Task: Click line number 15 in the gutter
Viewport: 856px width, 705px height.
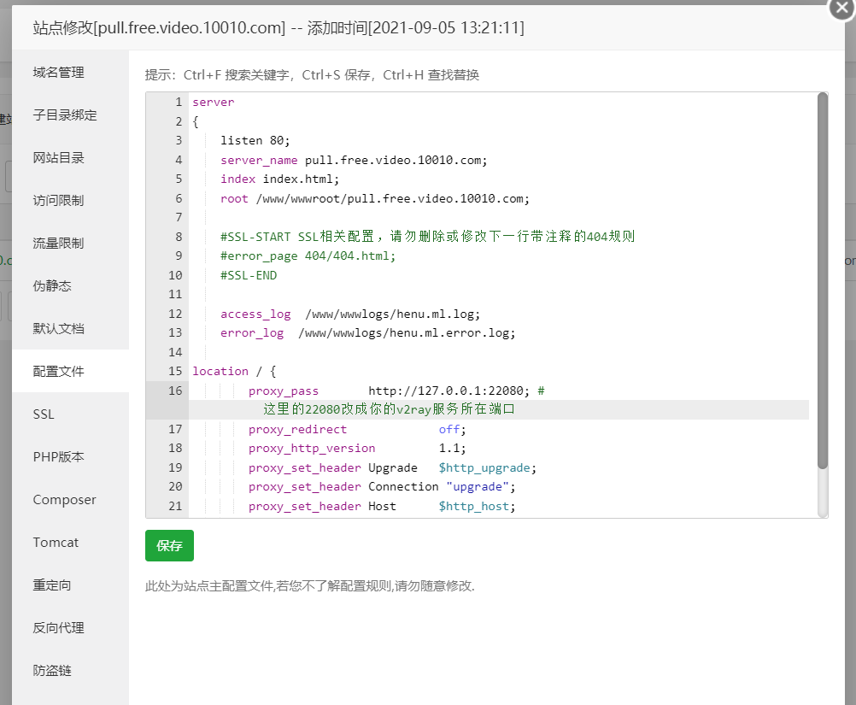Action: pyautogui.click(x=175, y=371)
